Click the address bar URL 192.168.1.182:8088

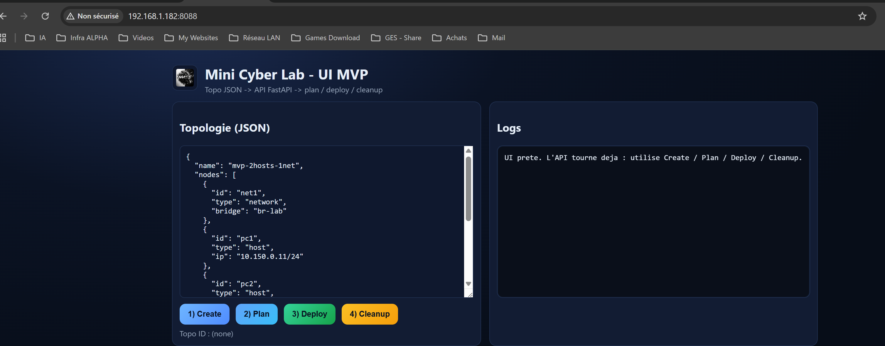pyautogui.click(x=163, y=16)
